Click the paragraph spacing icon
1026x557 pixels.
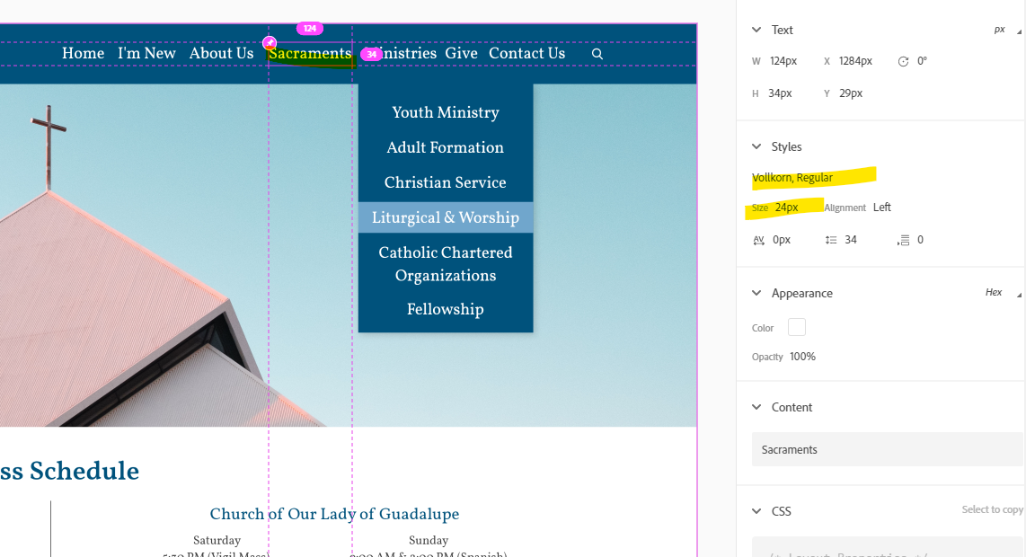point(904,240)
